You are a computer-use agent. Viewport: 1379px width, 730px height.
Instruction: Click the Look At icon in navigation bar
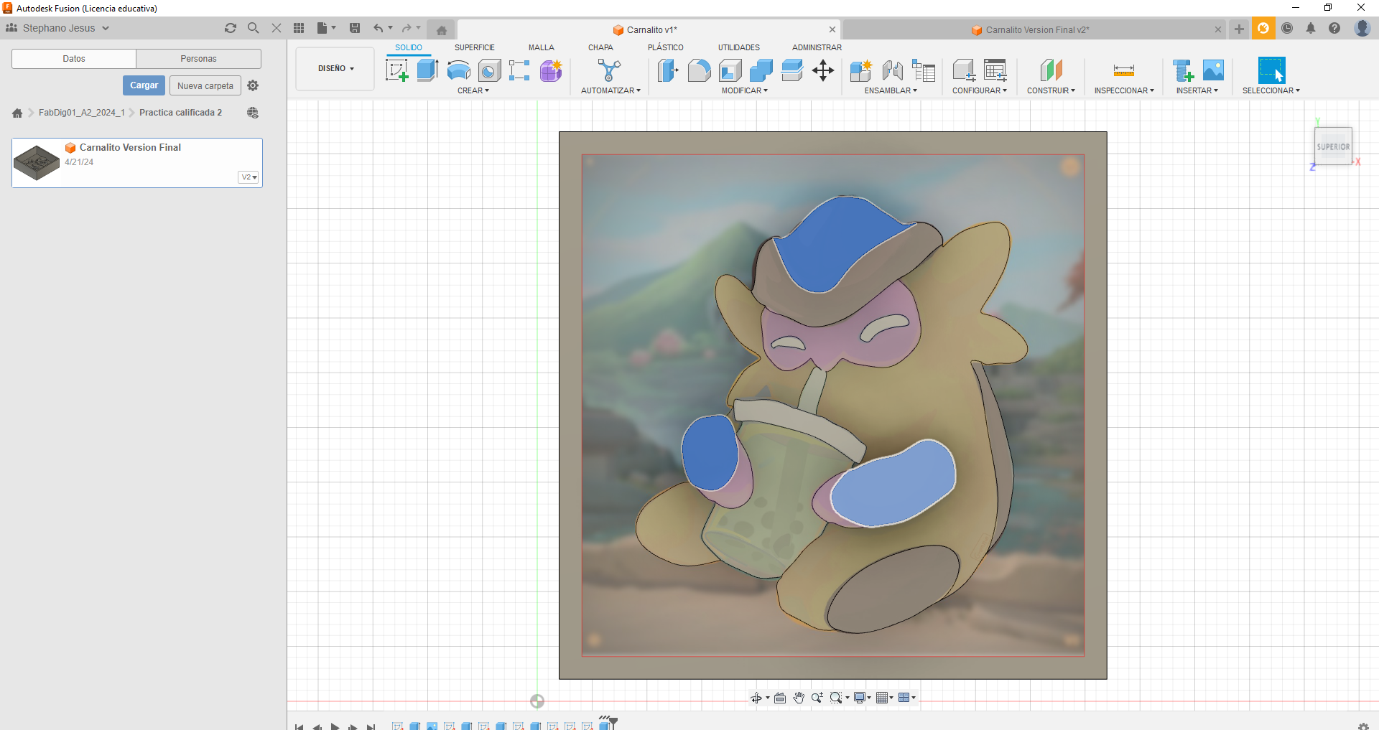(780, 698)
